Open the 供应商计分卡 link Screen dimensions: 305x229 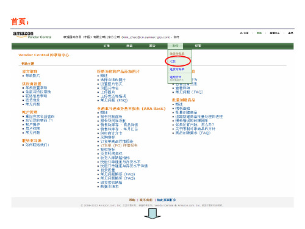(111, 133)
